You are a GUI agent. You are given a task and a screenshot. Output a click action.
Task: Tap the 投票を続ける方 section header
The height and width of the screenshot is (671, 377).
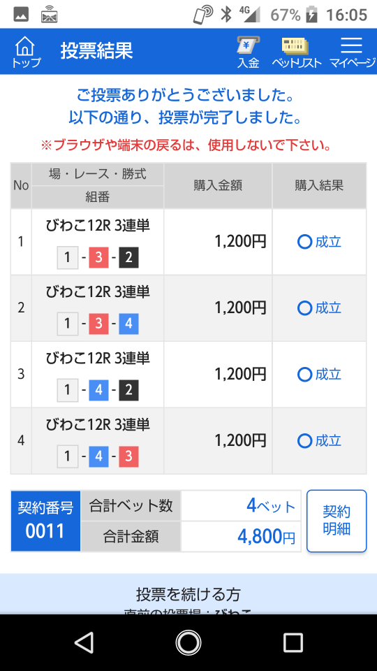(188, 594)
